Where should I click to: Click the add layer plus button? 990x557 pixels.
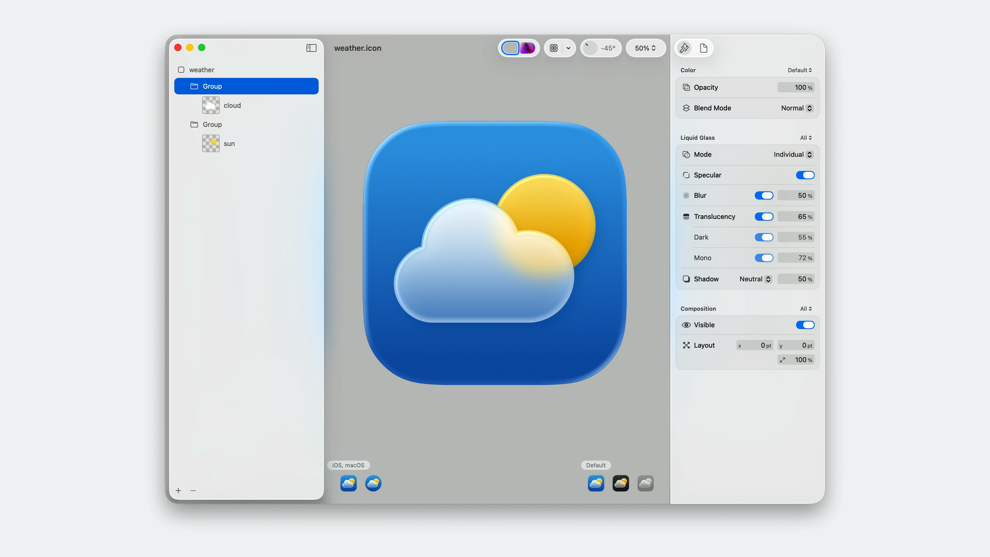pyautogui.click(x=178, y=490)
